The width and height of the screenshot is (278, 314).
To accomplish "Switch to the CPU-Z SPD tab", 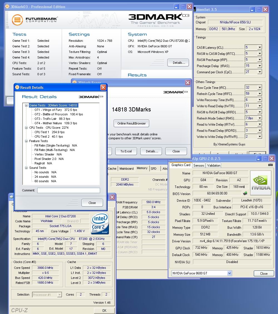I will tap(153, 169).
